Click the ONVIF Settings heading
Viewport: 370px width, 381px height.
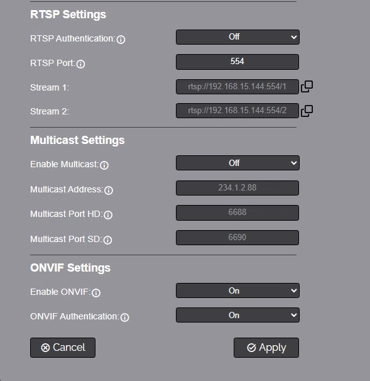(70, 268)
